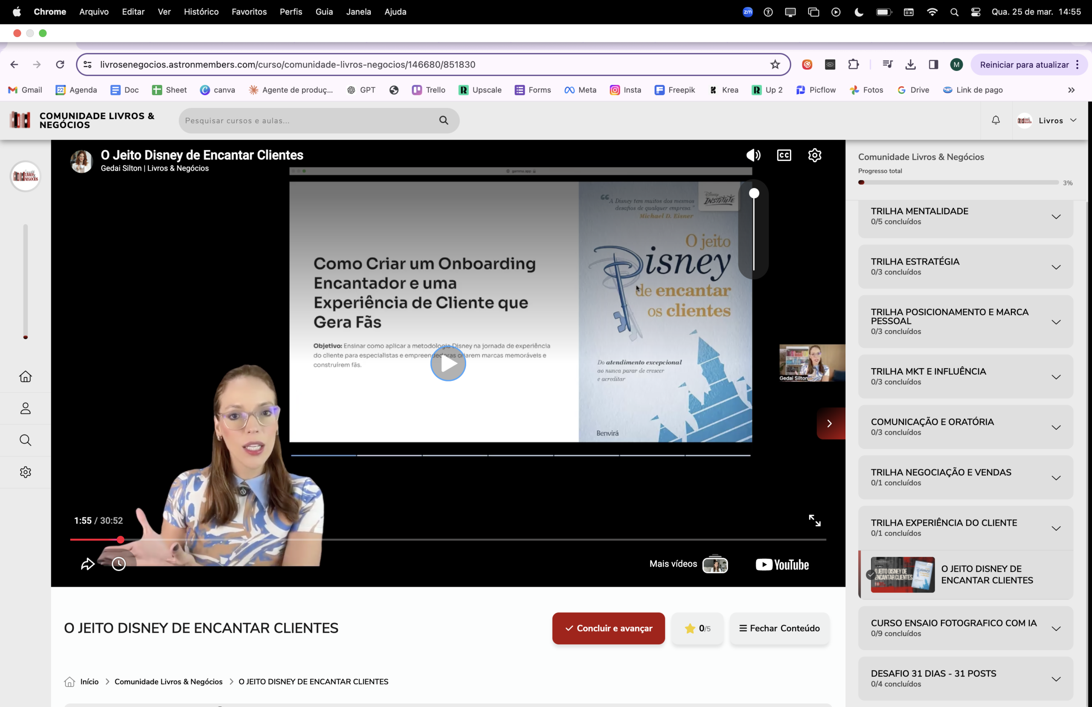The width and height of the screenshot is (1092, 707).
Task: Go back with the browser back arrow
Action: [14, 64]
